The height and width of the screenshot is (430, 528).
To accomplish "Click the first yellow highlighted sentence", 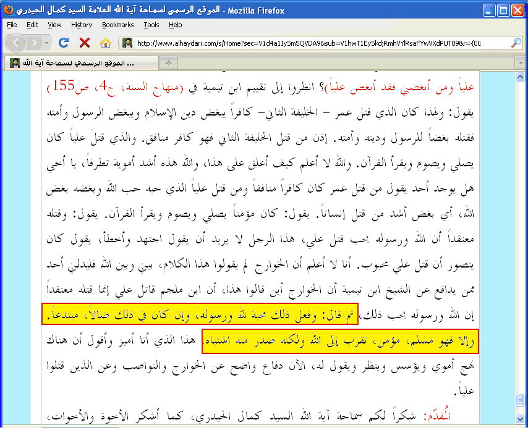I will tap(200, 314).
